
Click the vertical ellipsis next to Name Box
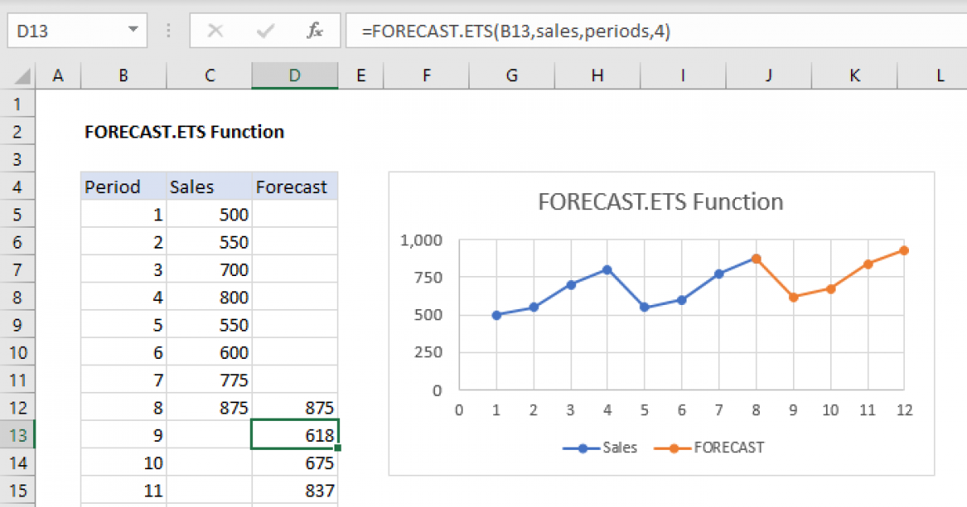(x=168, y=31)
